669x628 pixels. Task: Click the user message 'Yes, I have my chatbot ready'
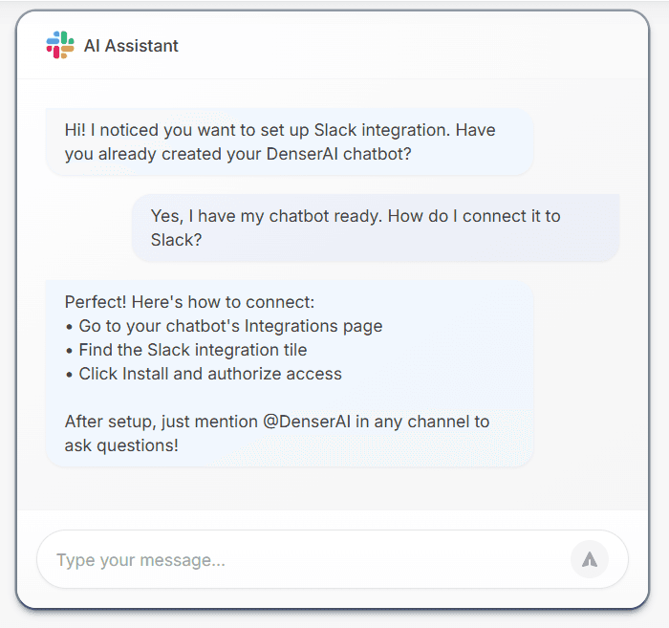(x=376, y=227)
